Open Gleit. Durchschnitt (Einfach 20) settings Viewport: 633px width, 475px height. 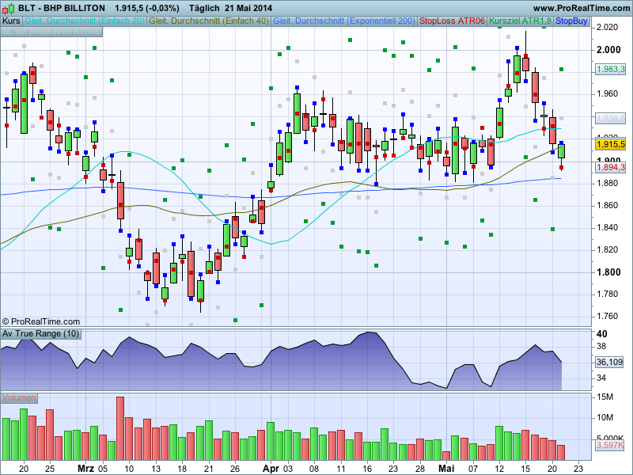tap(85, 21)
